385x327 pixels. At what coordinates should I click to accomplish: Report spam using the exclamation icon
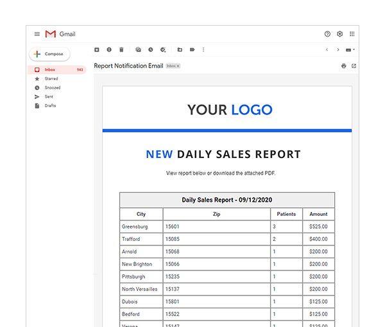pos(109,49)
